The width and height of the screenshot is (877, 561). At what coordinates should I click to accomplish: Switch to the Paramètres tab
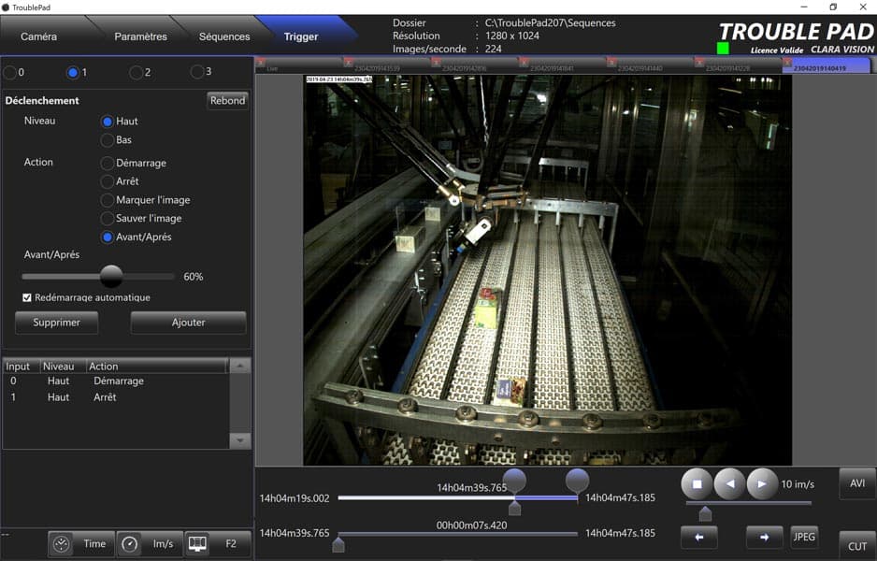(x=140, y=36)
